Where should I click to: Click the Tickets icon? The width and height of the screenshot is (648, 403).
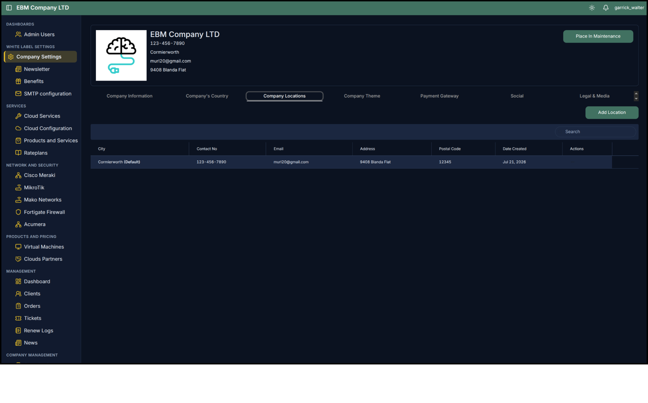point(18,318)
